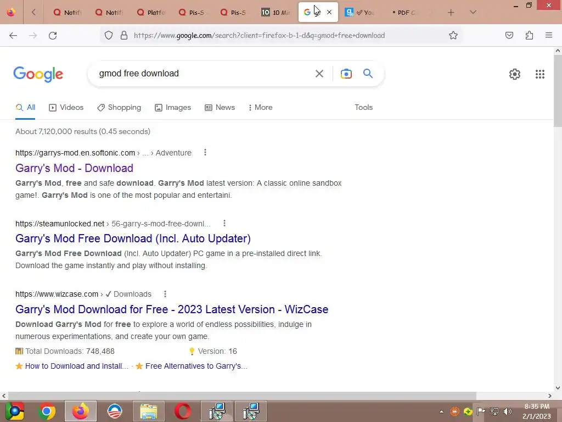The height and width of the screenshot is (422, 562).
Task: Open the file explorer taskbar icon
Action: [148, 411]
